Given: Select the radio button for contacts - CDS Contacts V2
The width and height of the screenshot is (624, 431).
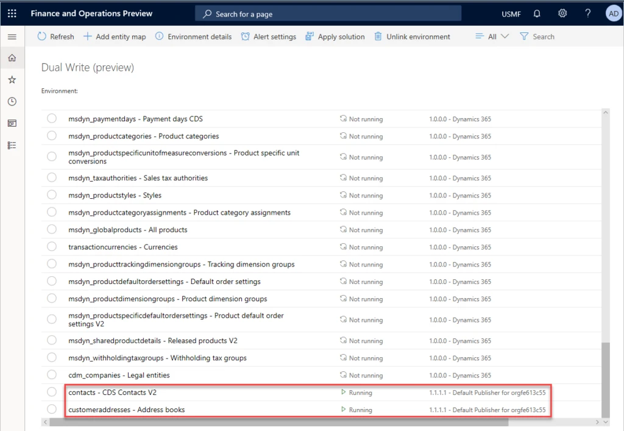Looking at the screenshot, I should point(52,392).
